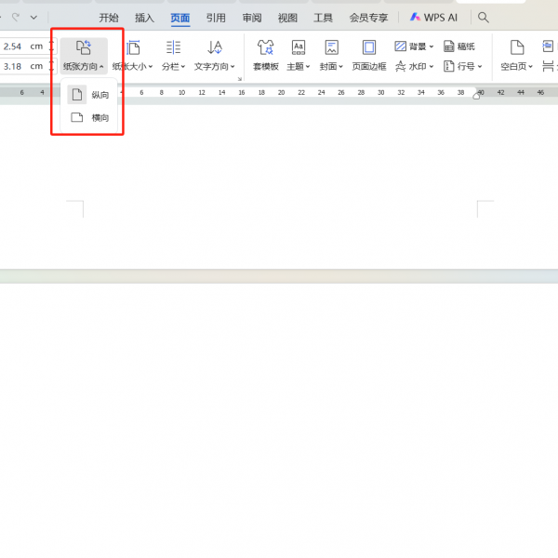Click the 稿纸 manuscript paper button
Image resolution: width=558 pixels, height=558 pixels.
coord(458,46)
